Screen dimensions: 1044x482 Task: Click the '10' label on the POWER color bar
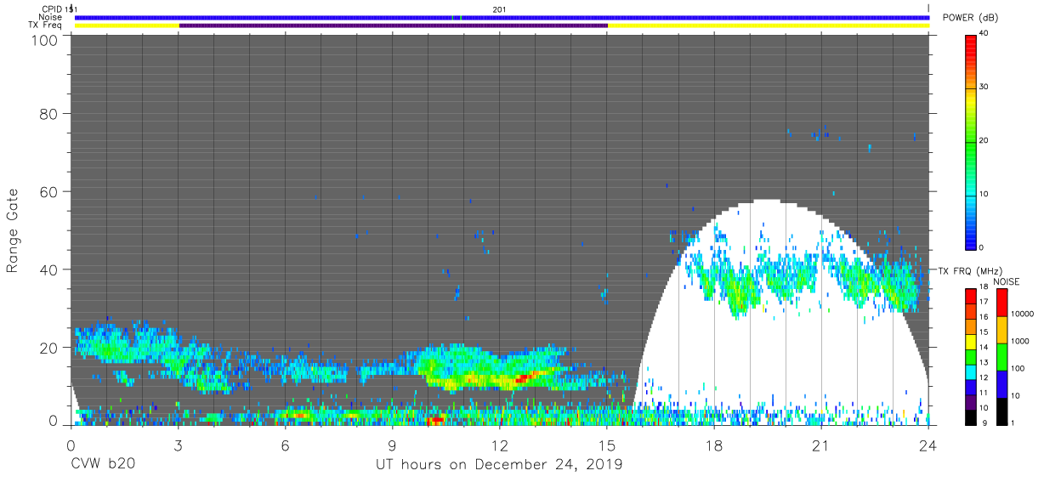(985, 195)
